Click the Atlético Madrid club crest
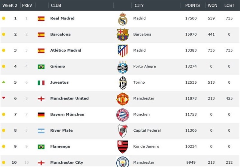 (x=123, y=51)
